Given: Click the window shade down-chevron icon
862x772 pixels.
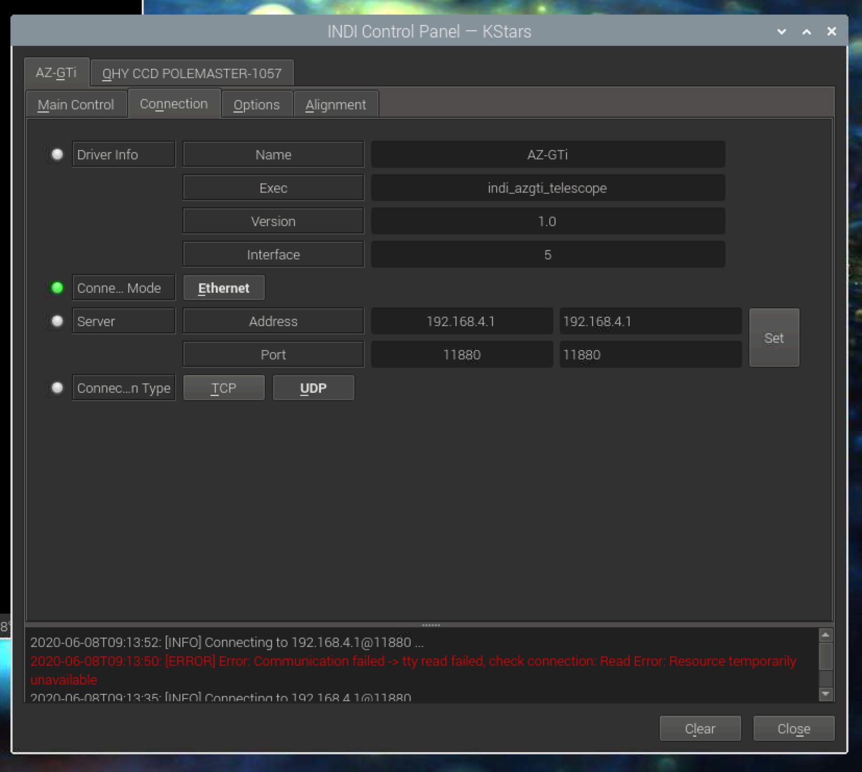Looking at the screenshot, I should point(782,32).
